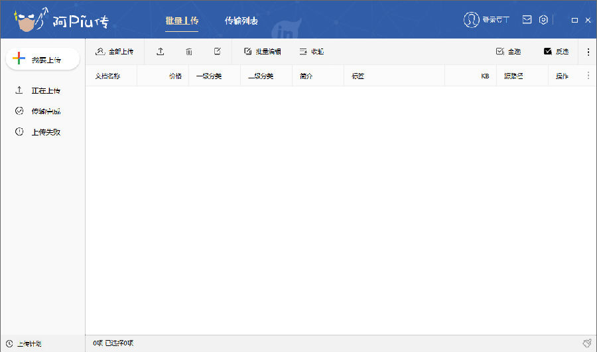
Task: Open the settings hexagon icon in header
Action: pos(543,20)
